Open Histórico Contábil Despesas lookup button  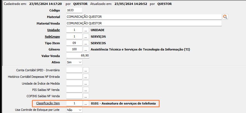[x=86, y=77]
